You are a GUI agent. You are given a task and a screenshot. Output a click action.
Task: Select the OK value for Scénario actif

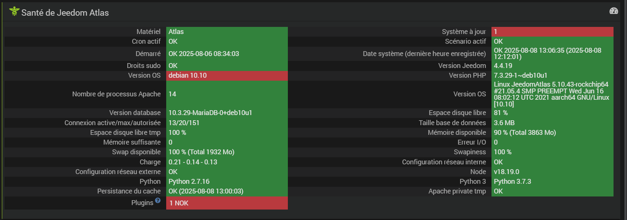click(498, 41)
